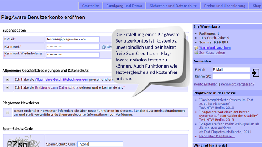Open the Erklärung zum Datenschutz link
This screenshot has height=147, width=262.
click(57, 87)
